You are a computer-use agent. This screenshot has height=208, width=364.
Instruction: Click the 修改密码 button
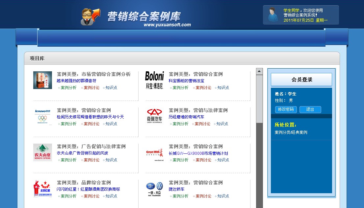click(286, 109)
